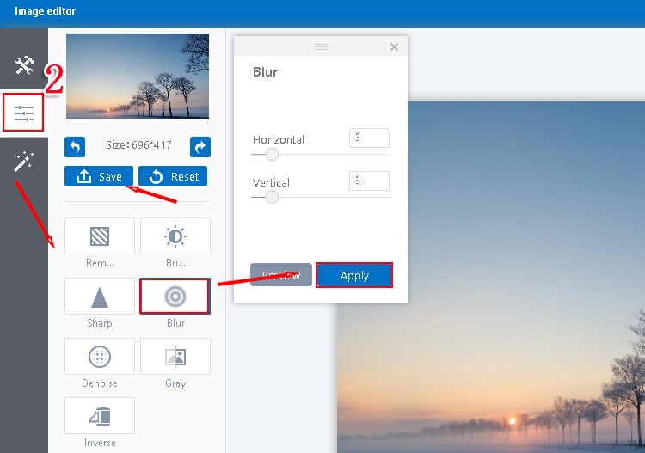Click the redo arrow button

(200, 147)
